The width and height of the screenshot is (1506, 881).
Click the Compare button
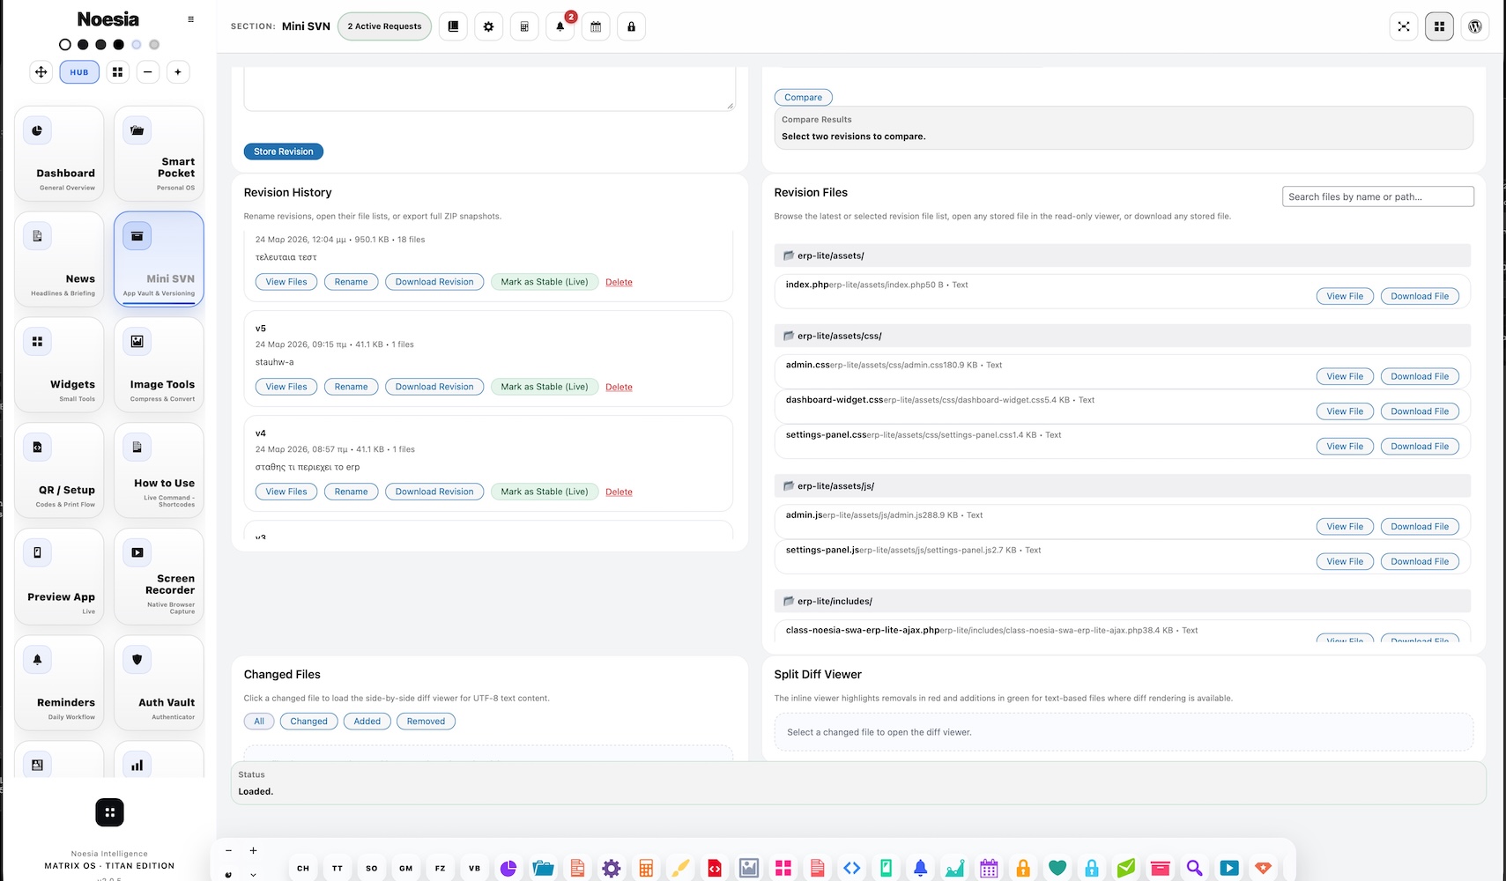[x=804, y=98]
